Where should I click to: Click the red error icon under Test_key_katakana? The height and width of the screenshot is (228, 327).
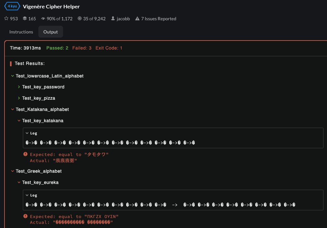[25, 154]
